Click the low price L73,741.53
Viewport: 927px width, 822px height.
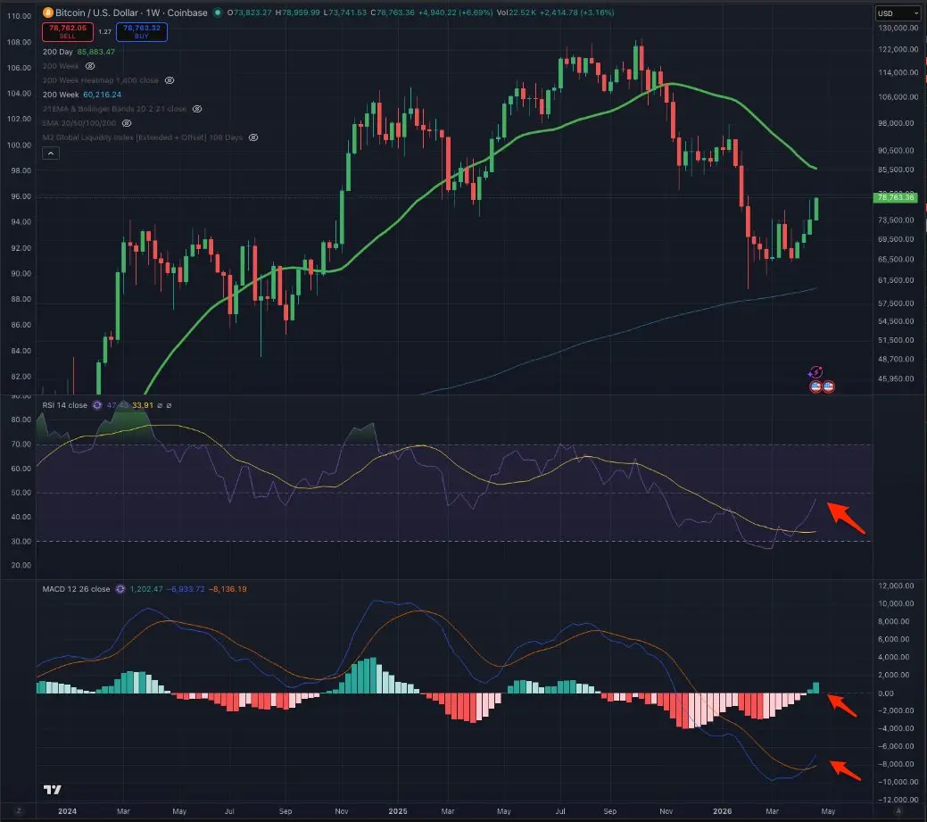pyautogui.click(x=344, y=12)
